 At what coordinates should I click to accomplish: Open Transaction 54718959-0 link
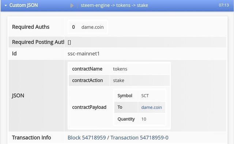pyautogui.click(x=139, y=137)
